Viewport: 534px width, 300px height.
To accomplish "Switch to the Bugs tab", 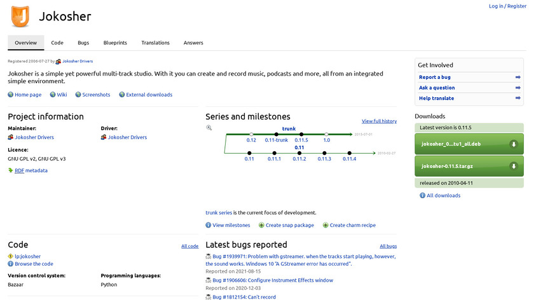I will (x=83, y=43).
